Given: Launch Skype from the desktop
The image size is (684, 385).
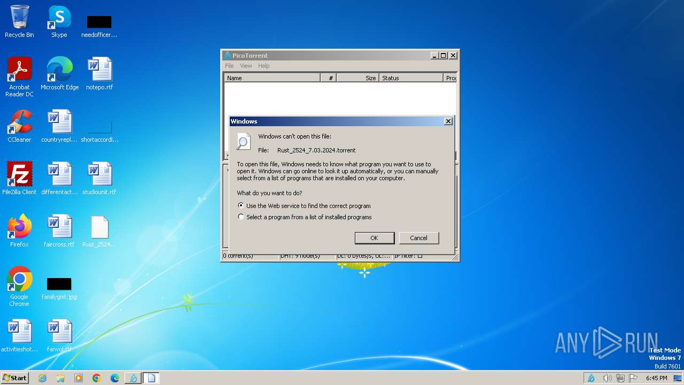Looking at the screenshot, I should [x=59, y=21].
